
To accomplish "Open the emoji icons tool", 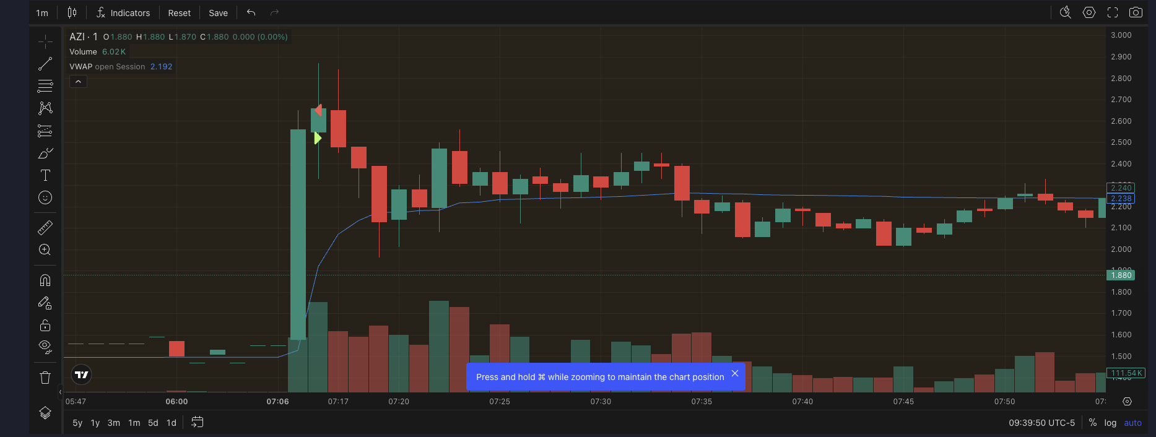I will 45,197.
